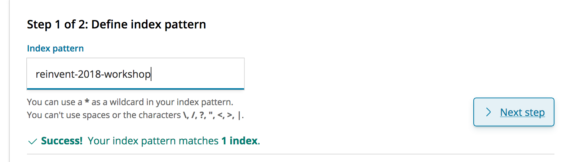
Task: Click the blue Index pattern label
Action: point(55,48)
